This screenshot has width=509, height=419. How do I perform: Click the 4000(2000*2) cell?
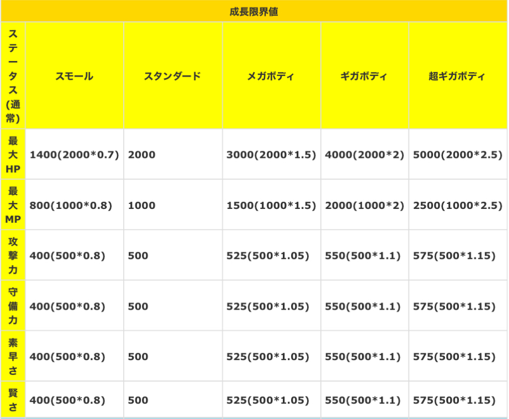click(x=364, y=155)
